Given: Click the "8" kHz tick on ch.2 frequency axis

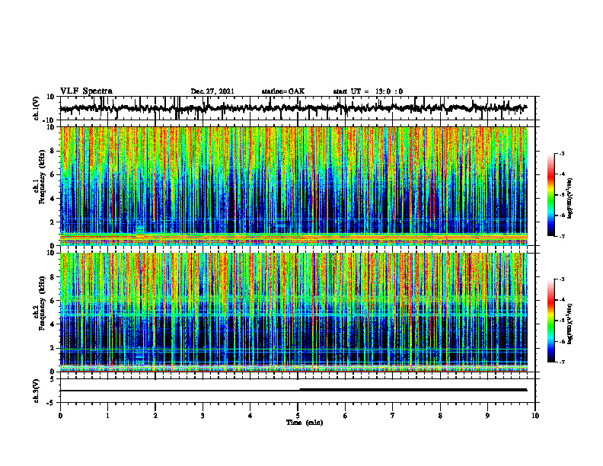Looking at the screenshot, I should coord(53,277).
